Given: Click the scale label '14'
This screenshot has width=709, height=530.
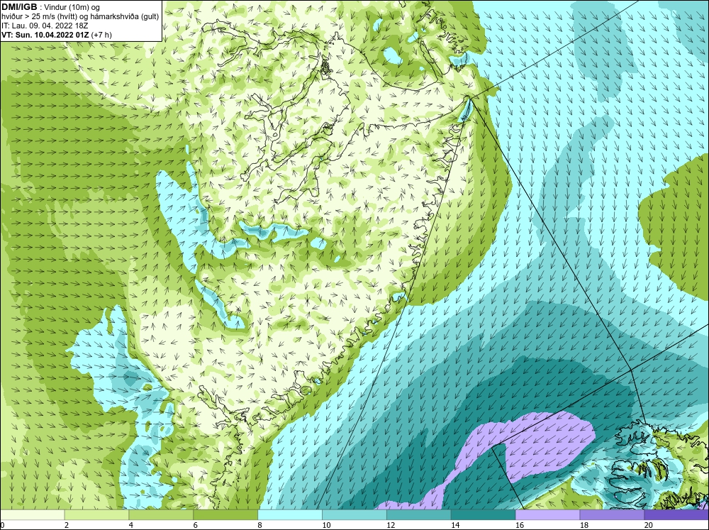Looking at the screenshot, I should pyautogui.click(x=455, y=525).
